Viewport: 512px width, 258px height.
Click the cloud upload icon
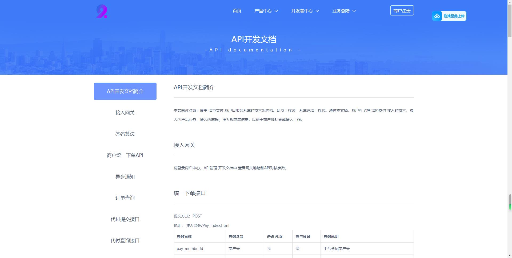click(437, 16)
